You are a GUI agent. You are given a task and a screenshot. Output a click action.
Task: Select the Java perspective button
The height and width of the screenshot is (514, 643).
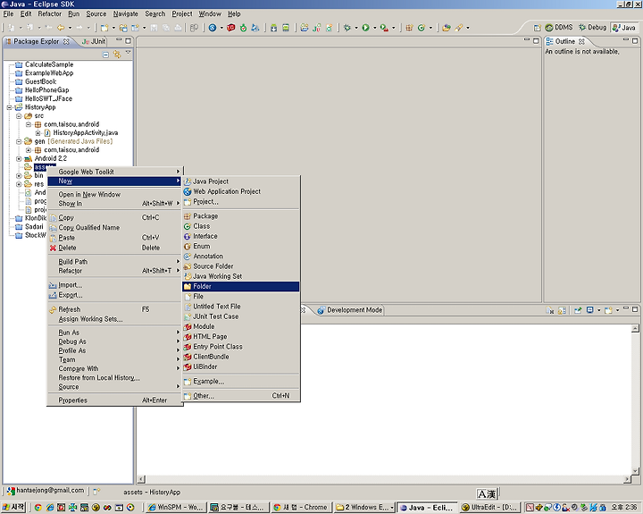coord(623,28)
